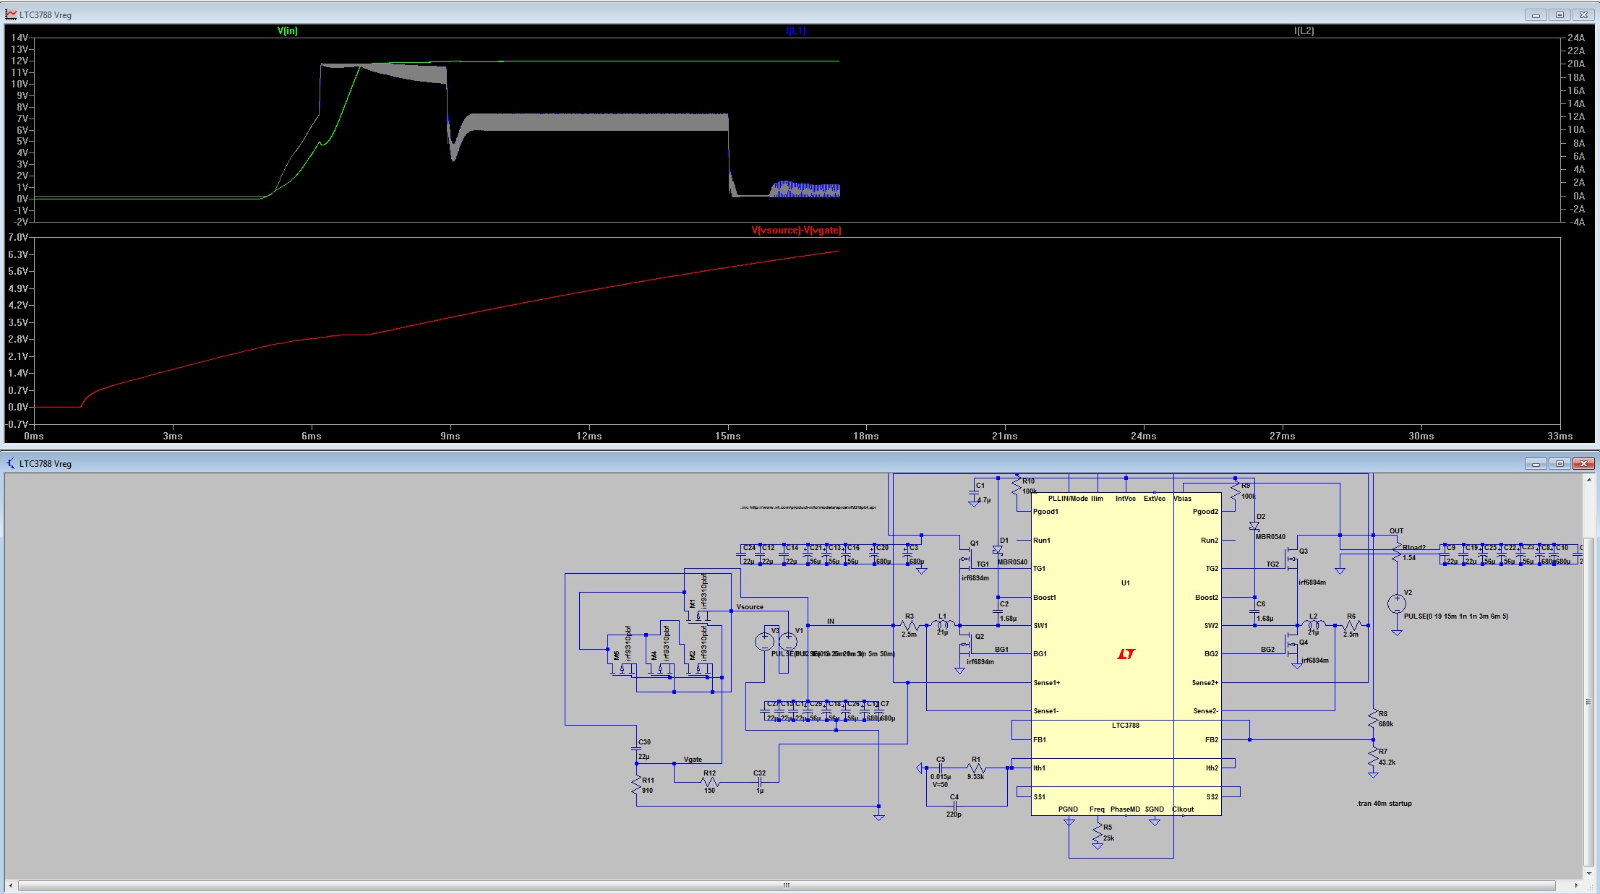
Task: Click the LT logo on the LTC3788 chip
Action: (1126, 654)
